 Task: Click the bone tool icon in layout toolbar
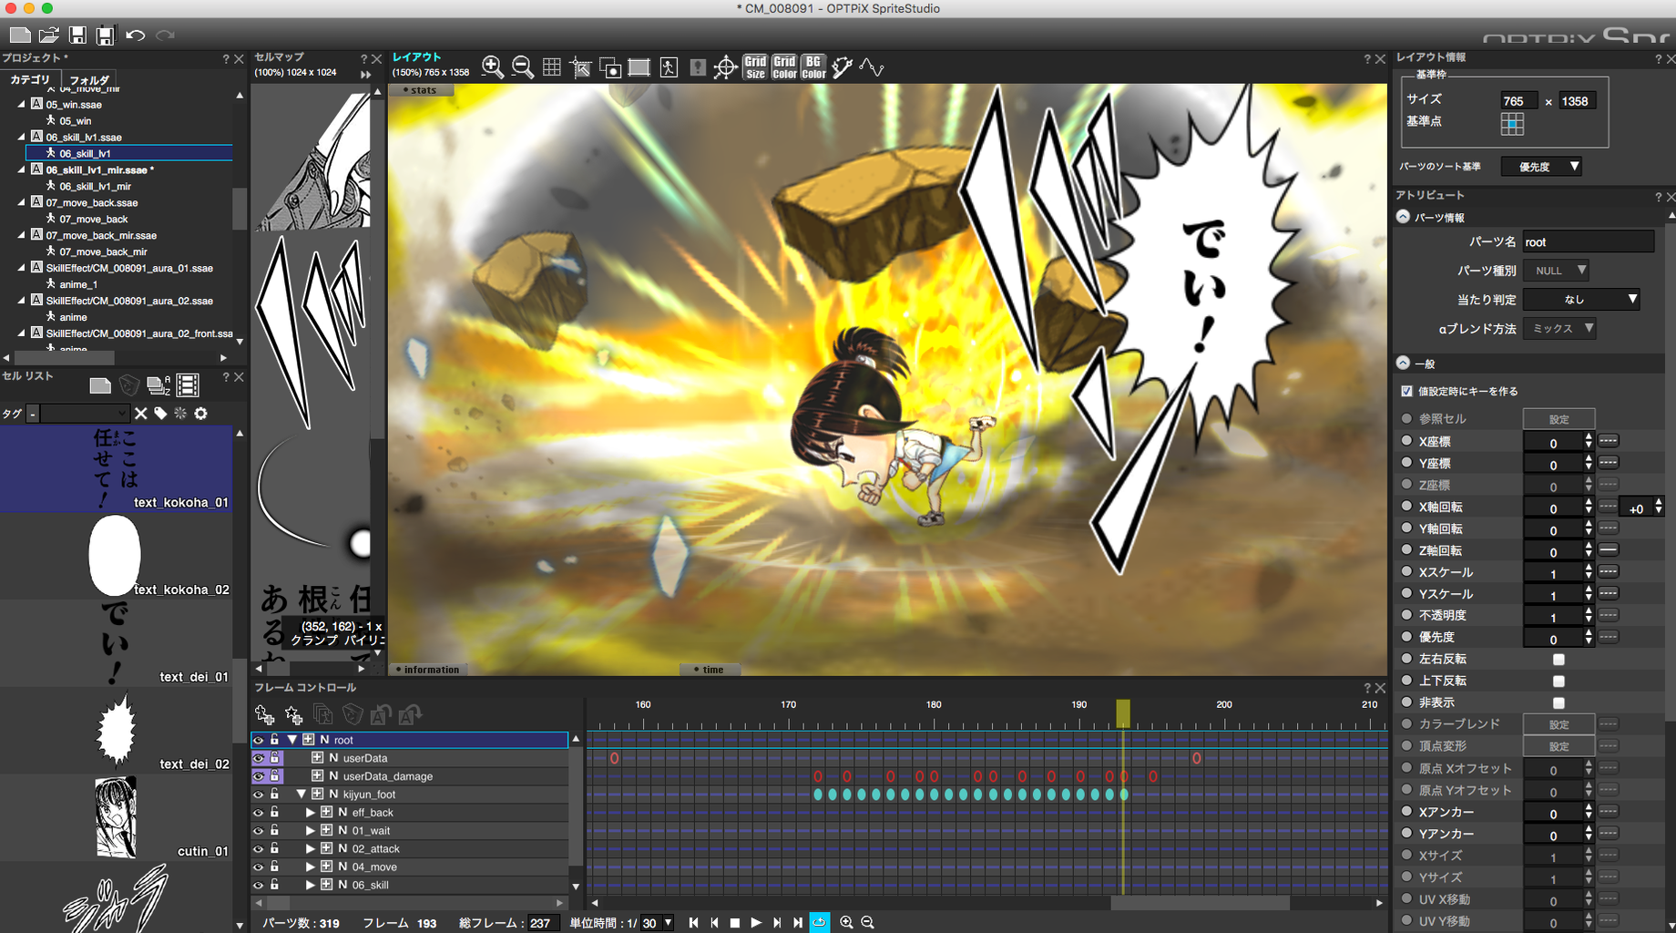(843, 67)
